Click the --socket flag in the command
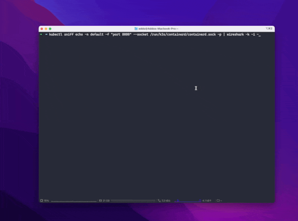Viewport: 298px width, 221px height. tap(141, 34)
